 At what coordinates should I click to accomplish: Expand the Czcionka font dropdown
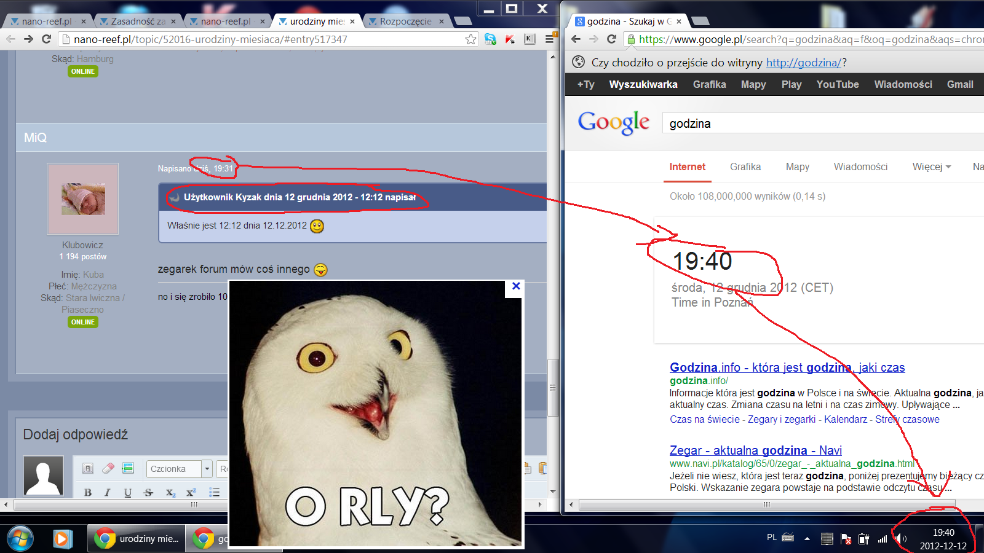207,469
